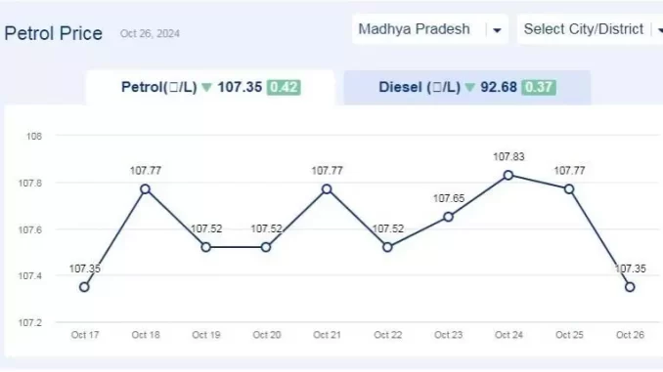Click the Oct 26 data point
Image resolution: width=663 pixels, height=372 pixels.
coord(630,287)
